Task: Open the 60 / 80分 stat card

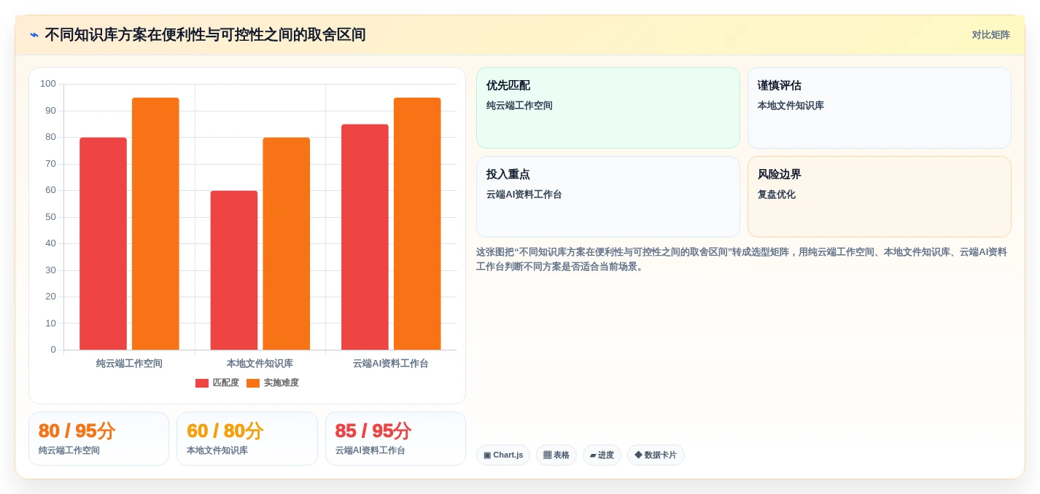Action: pos(247,439)
